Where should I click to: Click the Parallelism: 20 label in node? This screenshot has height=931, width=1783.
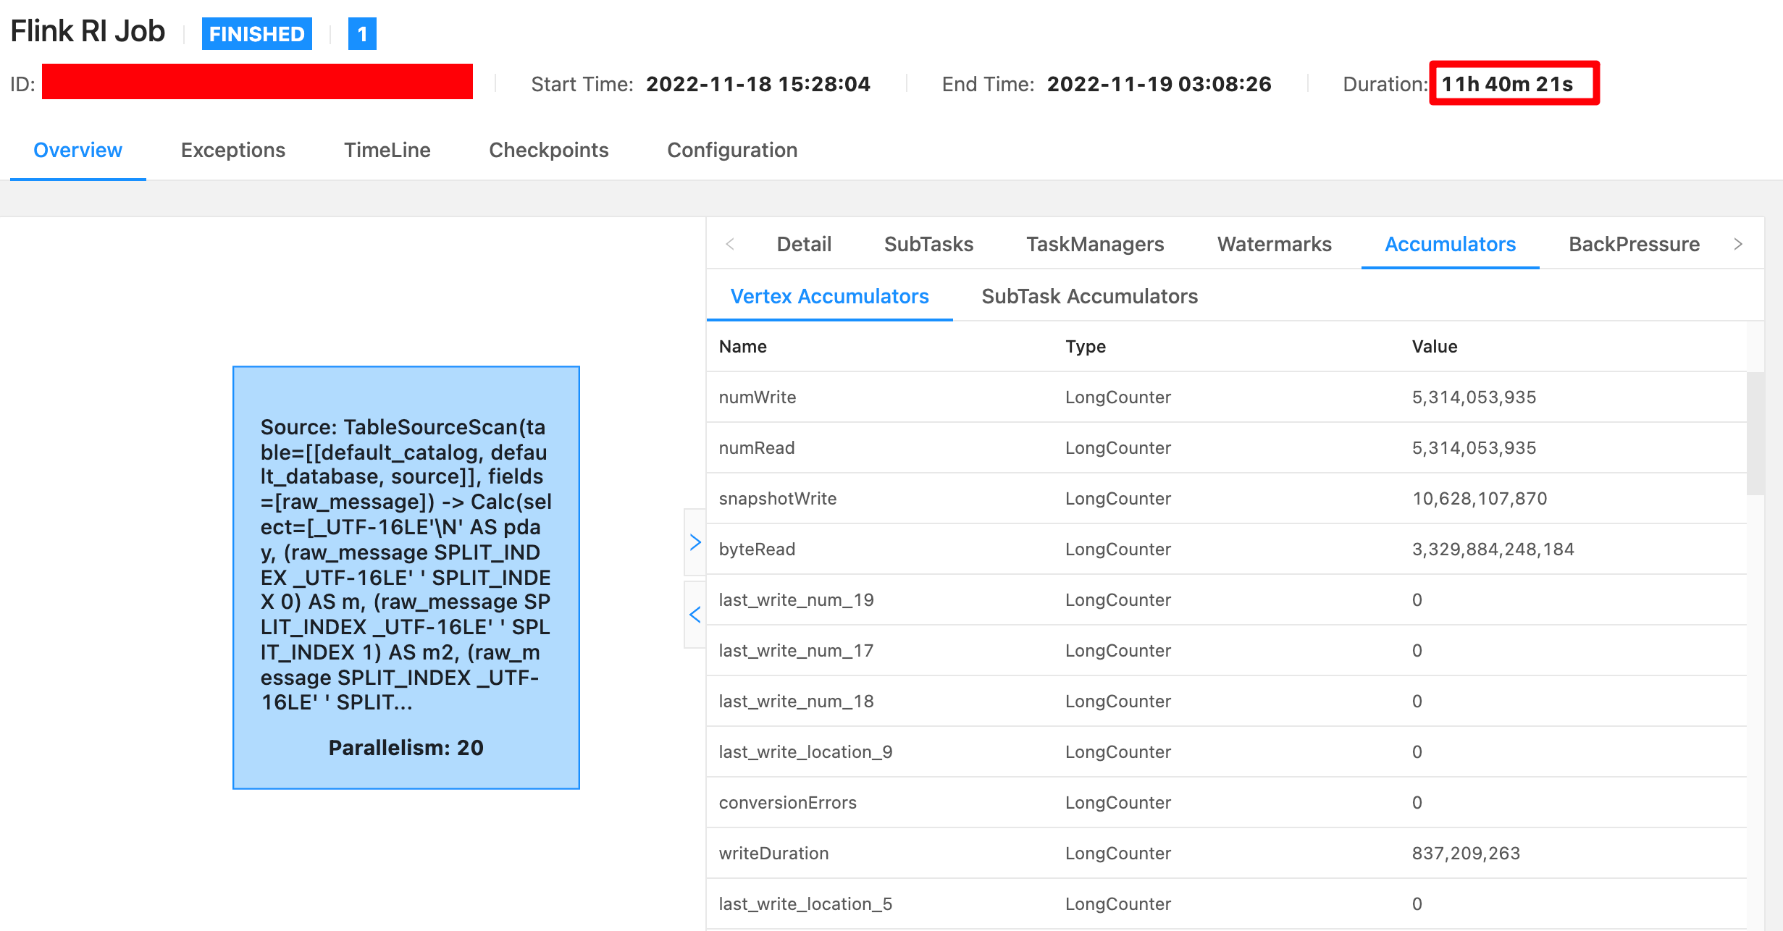pyautogui.click(x=406, y=747)
